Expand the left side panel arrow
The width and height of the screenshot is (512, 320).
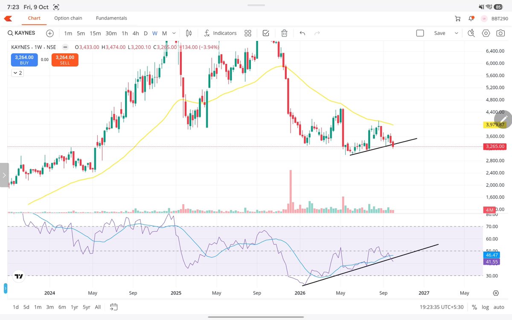[4, 175]
